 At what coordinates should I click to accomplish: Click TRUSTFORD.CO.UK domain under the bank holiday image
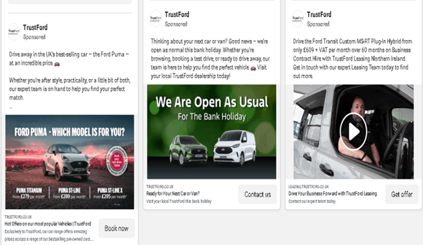coord(160,187)
